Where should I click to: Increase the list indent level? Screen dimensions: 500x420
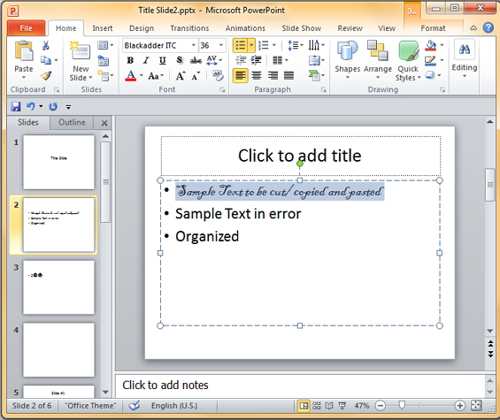coord(256,60)
